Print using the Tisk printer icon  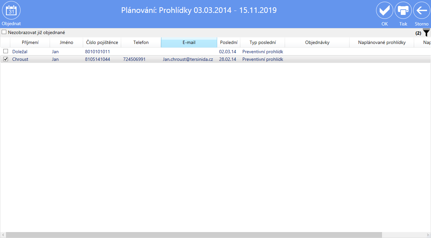click(403, 10)
